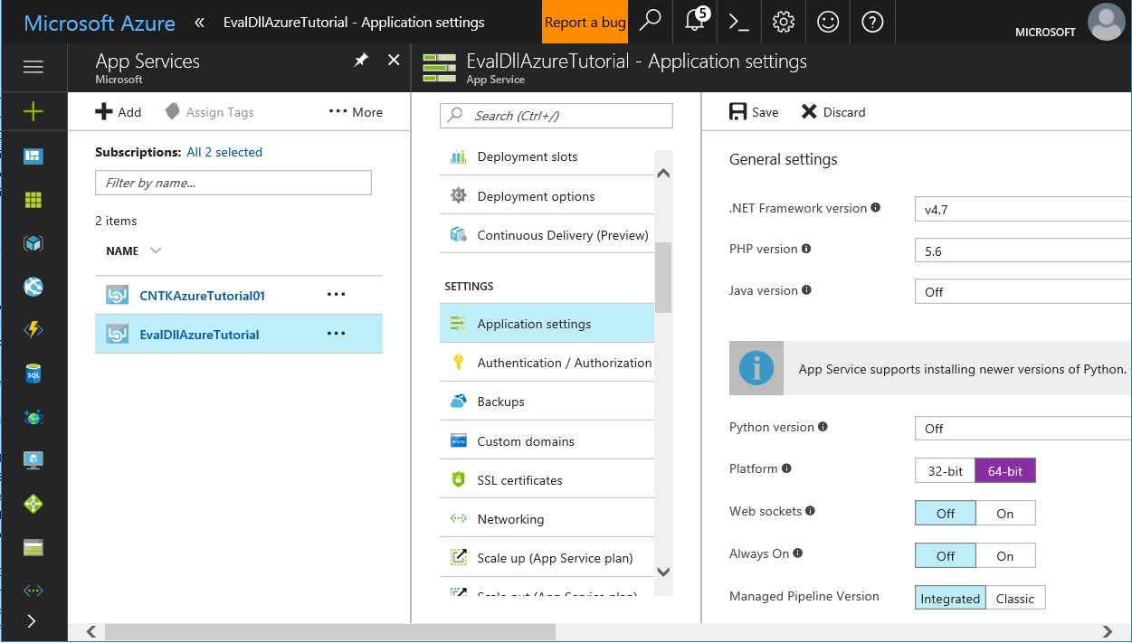Expand the left sidebar with bottom chevron
Viewport: 1132px width, 643px height.
[33, 621]
